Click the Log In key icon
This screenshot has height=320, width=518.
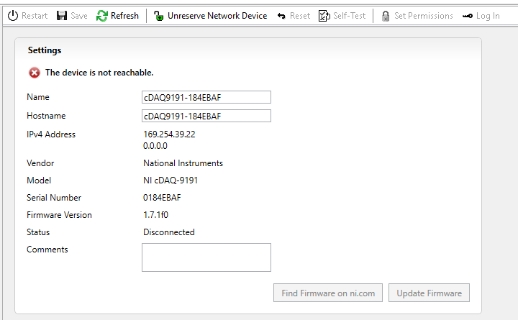[468, 16]
